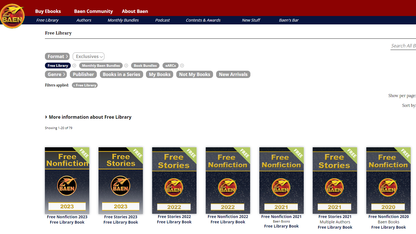The width and height of the screenshot is (416, 234).
Task: Click the Free Nonfiction 2022 title link
Action: coord(228,217)
